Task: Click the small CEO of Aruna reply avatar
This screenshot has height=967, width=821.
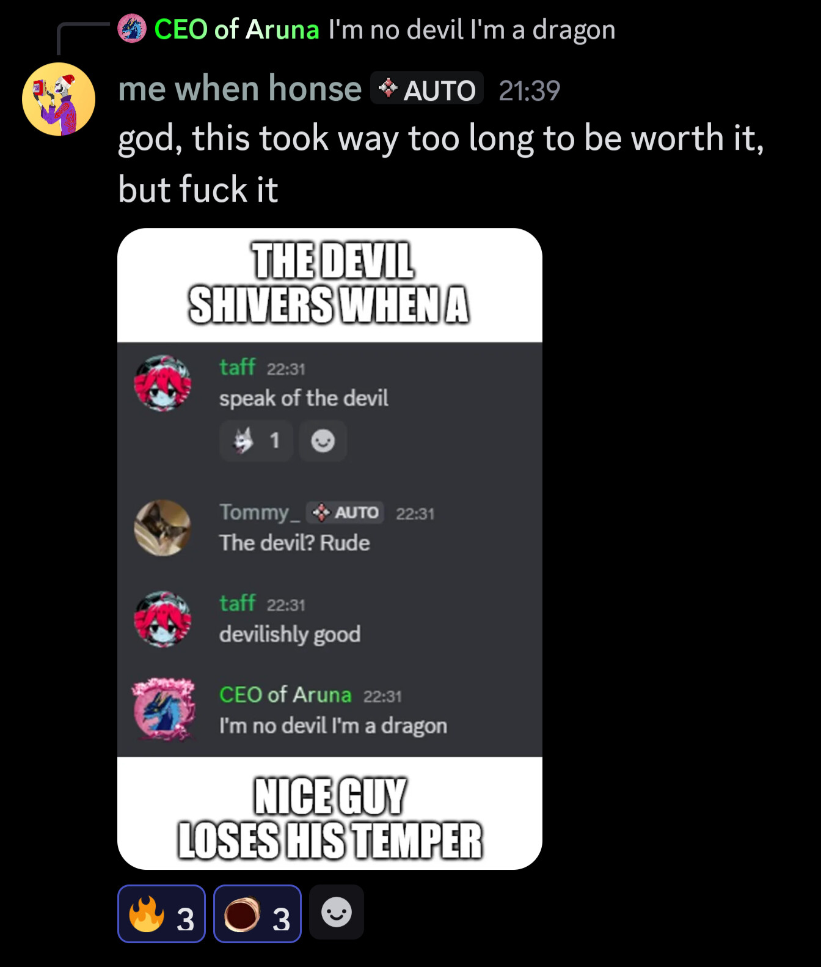Action: [x=132, y=29]
